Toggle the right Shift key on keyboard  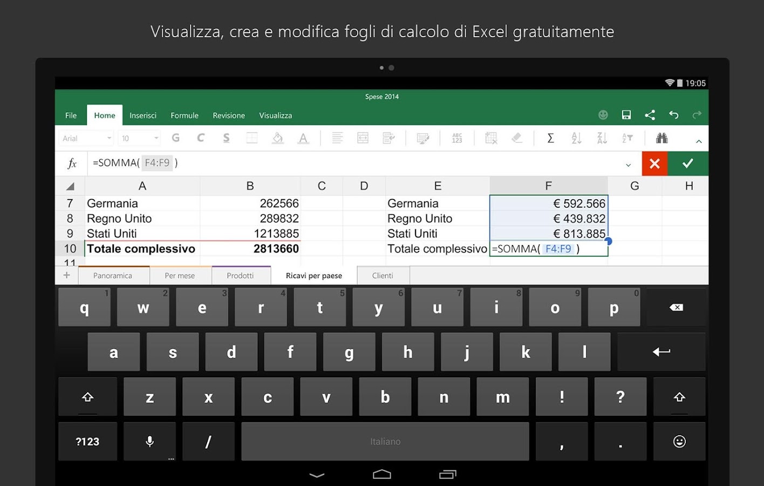679,397
